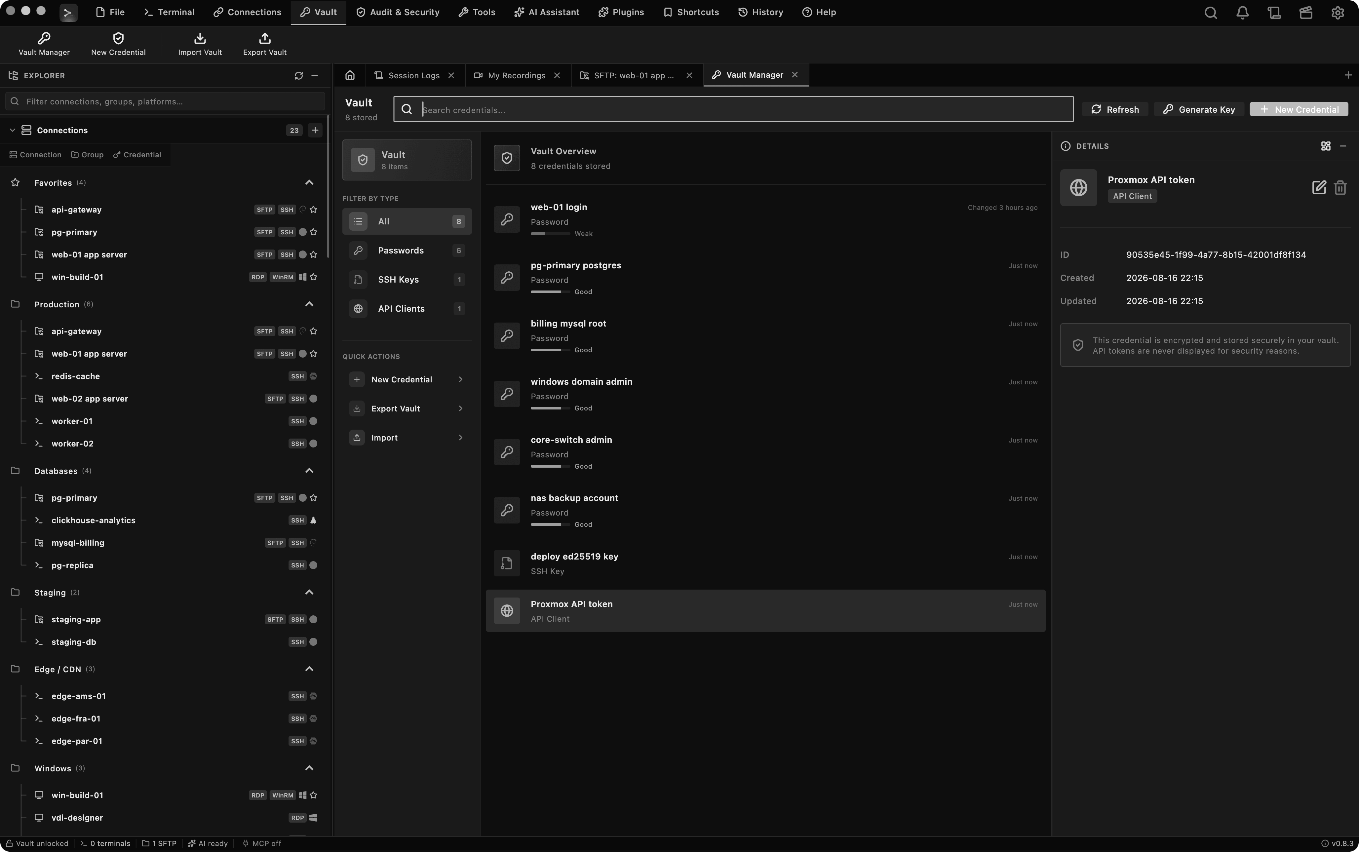Go to the home tab icon
1359x852 pixels.
[350, 75]
